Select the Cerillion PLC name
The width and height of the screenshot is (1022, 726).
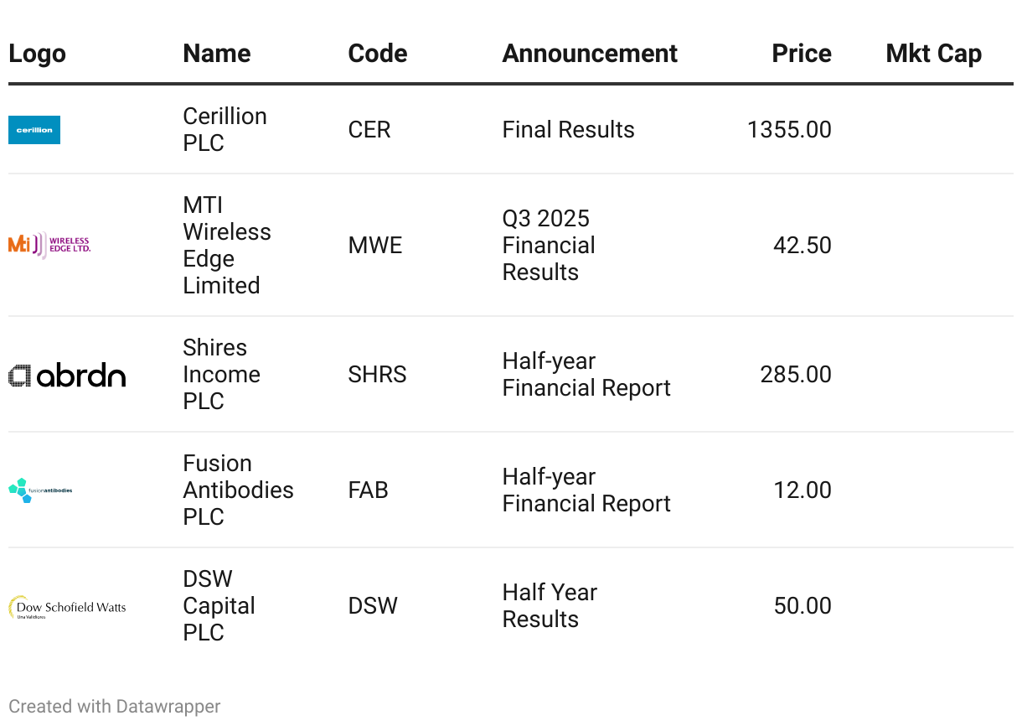[x=225, y=130]
